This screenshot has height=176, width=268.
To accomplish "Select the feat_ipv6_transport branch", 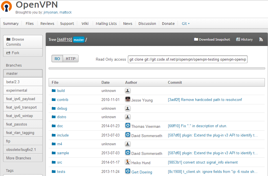I will (23, 107).
